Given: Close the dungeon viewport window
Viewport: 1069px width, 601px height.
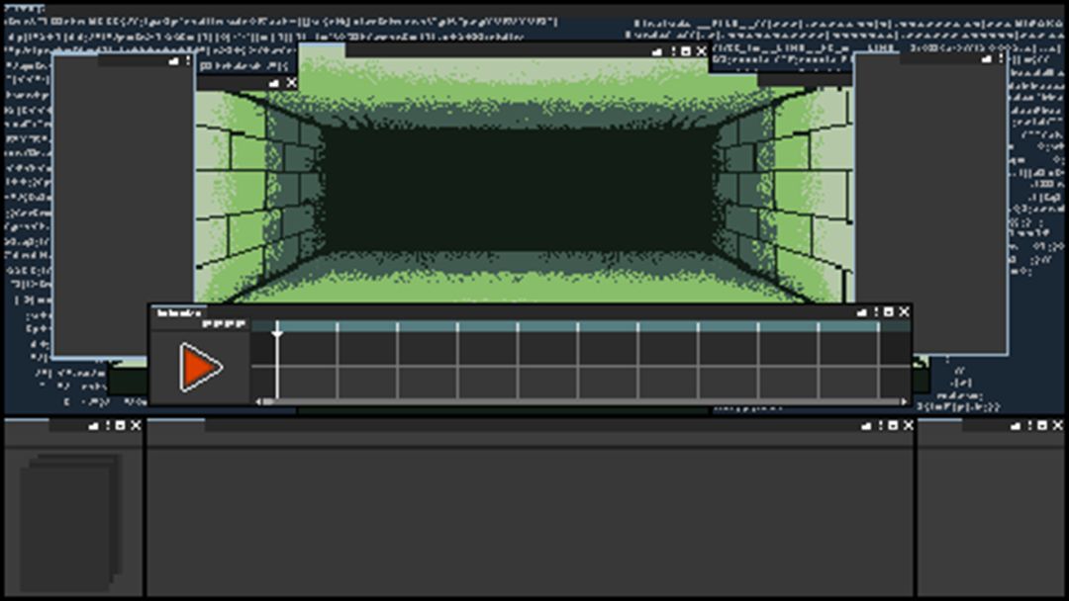Looking at the screenshot, I should pos(701,51).
